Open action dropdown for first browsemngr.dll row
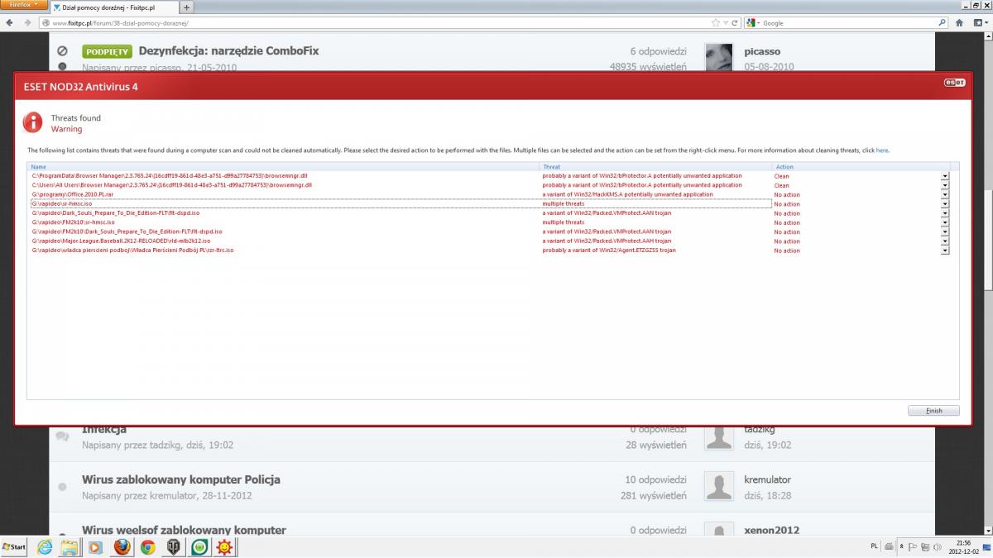 click(x=944, y=176)
